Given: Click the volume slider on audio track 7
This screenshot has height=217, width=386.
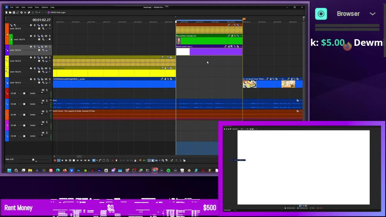Looking at the screenshot, I should point(24,93).
